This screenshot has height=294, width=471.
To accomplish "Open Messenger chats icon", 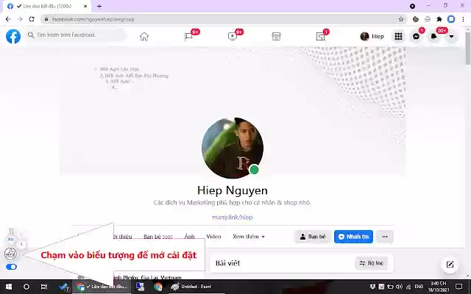I will click(417, 36).
